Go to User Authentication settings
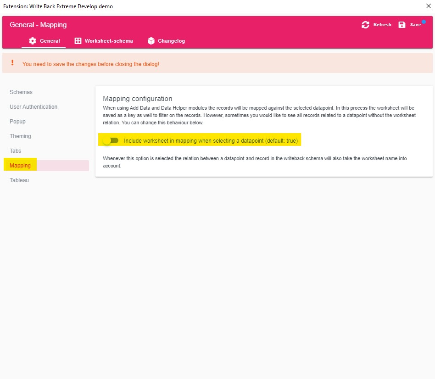435x379 pixels. coord(33,107)
